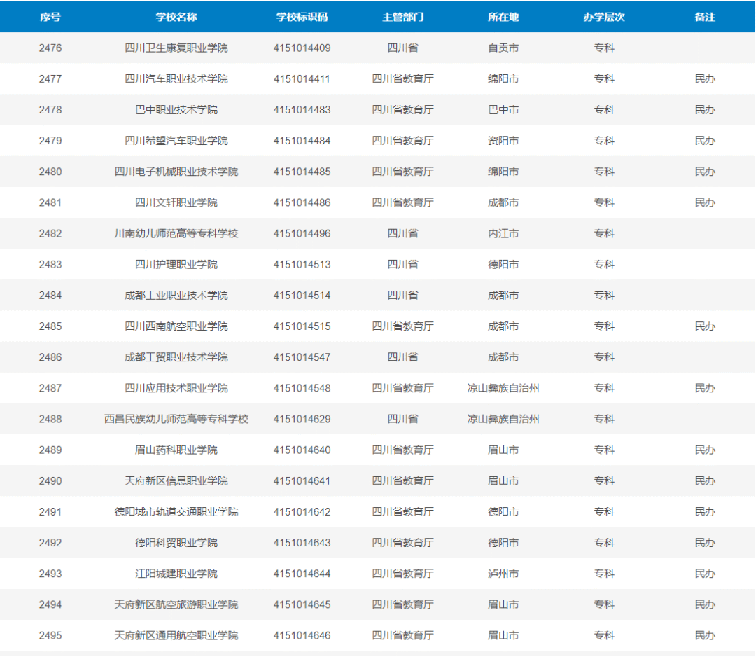Click the code 4151014485
Screen dimensions: 756x657
[x=302, y=172]
